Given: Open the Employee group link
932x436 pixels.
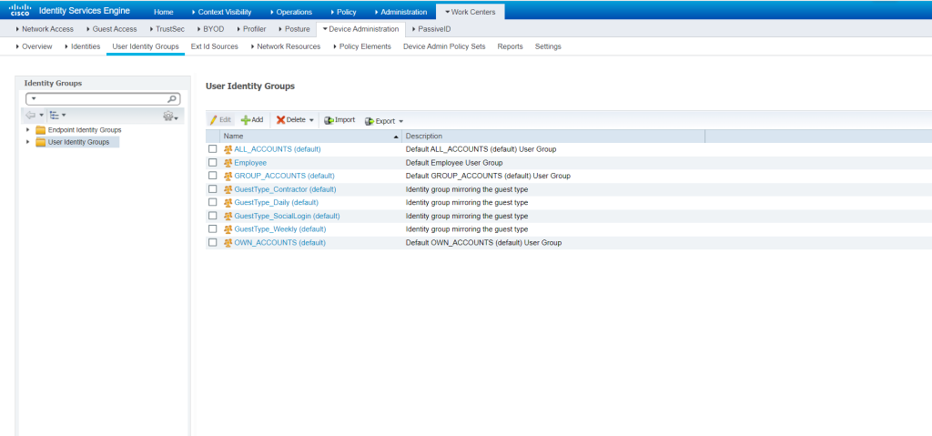Looking at the screenshot, I should (250, 162).
